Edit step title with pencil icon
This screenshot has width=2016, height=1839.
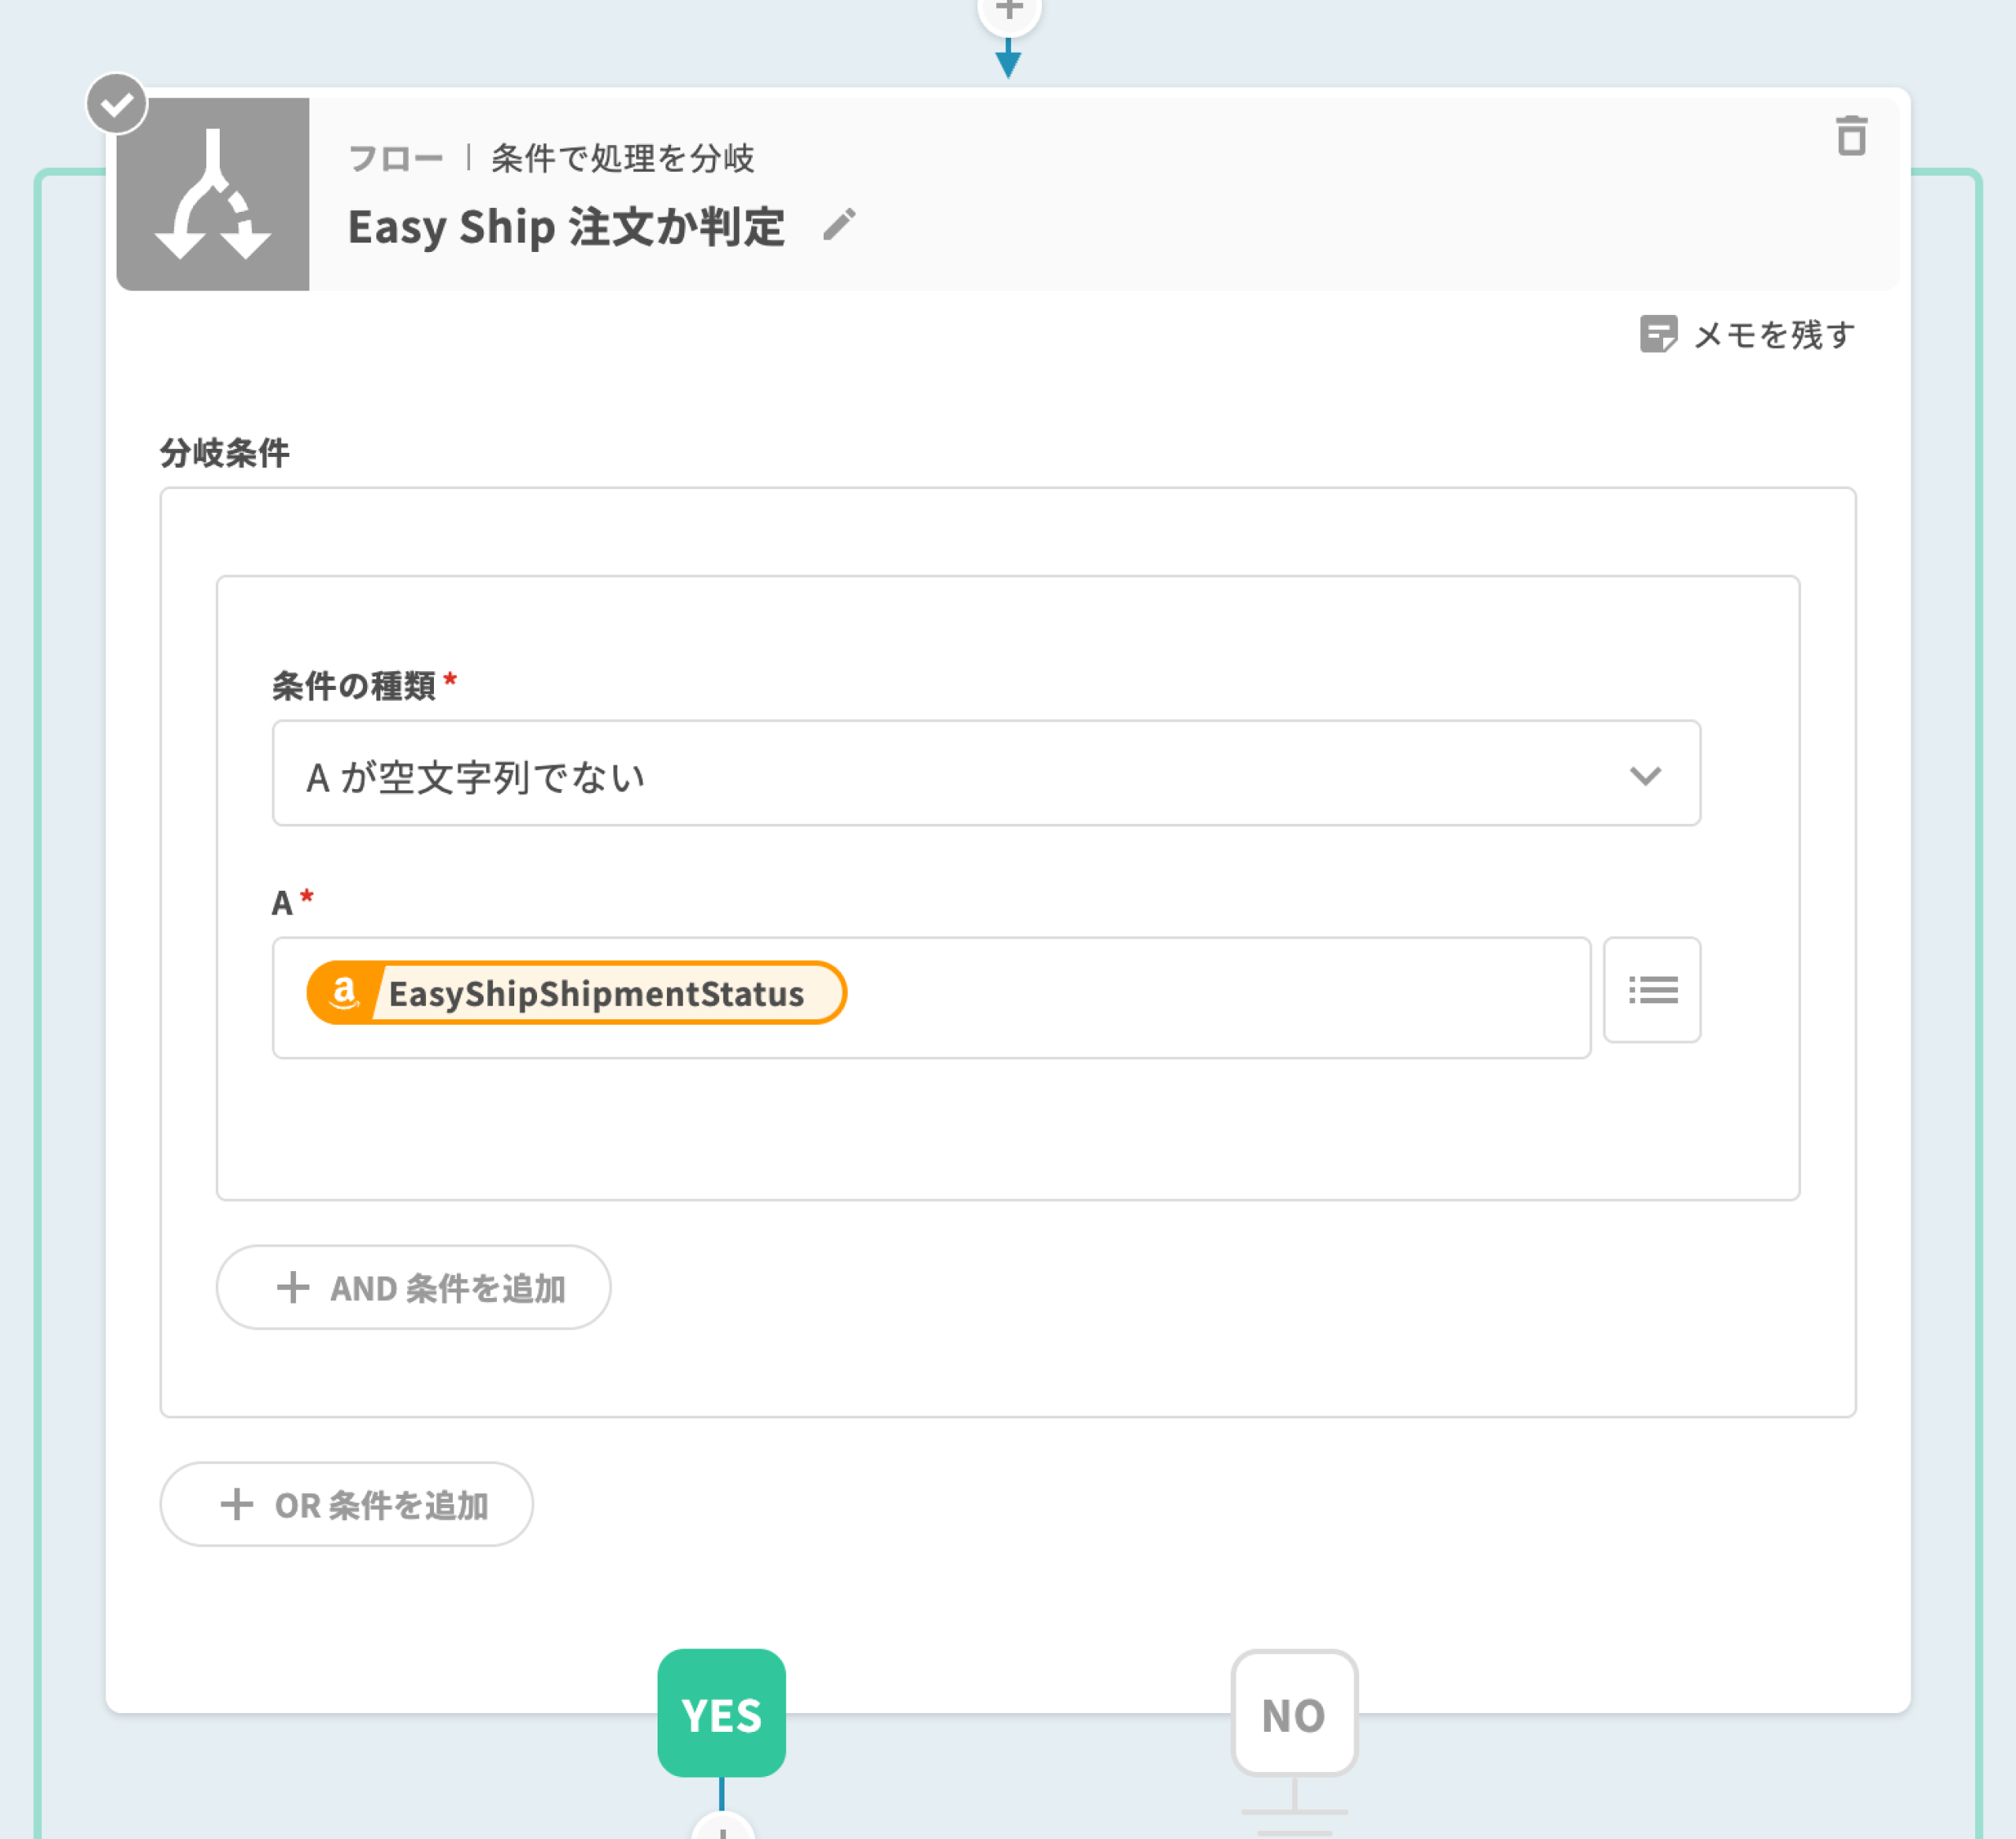click(x=839, y=225)
